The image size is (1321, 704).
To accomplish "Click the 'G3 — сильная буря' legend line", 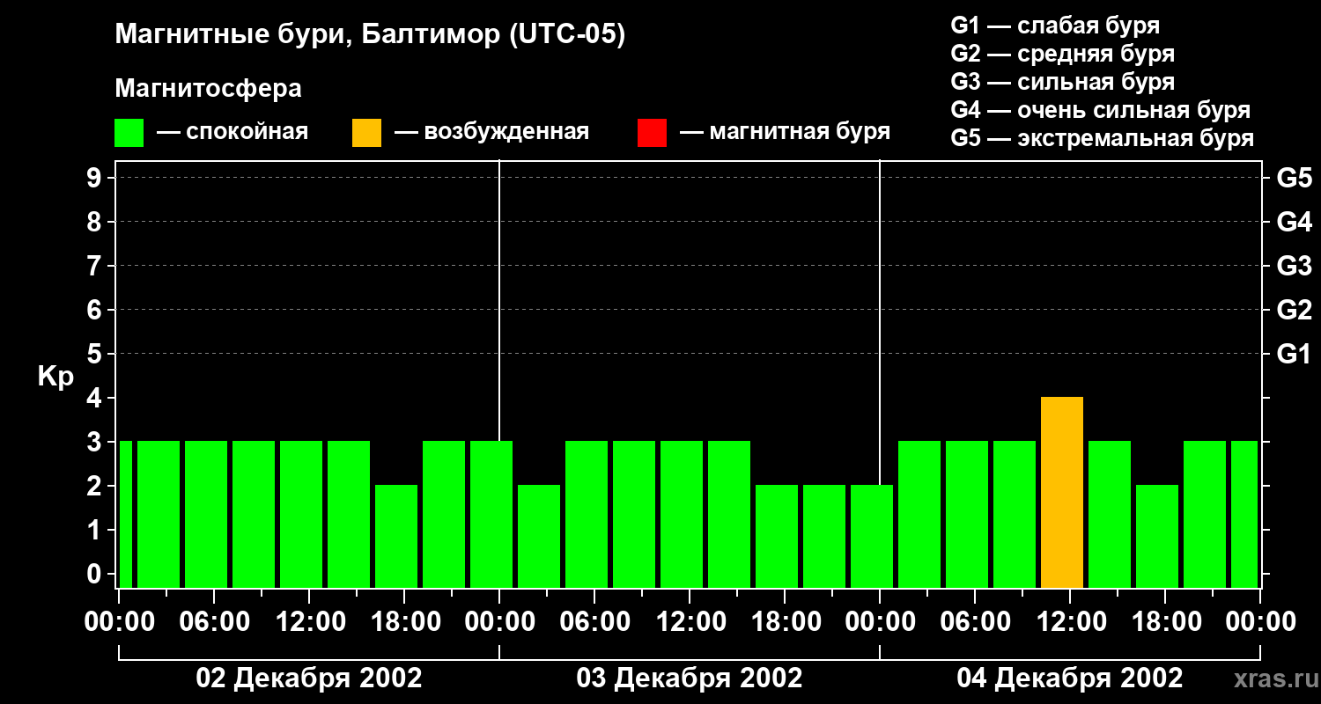I will point(1062,82).
